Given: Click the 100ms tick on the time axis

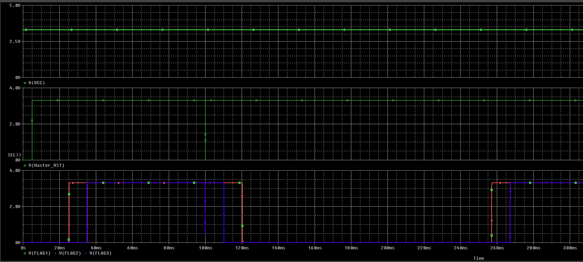Looking at the screenshot, I should coord(206,248).
